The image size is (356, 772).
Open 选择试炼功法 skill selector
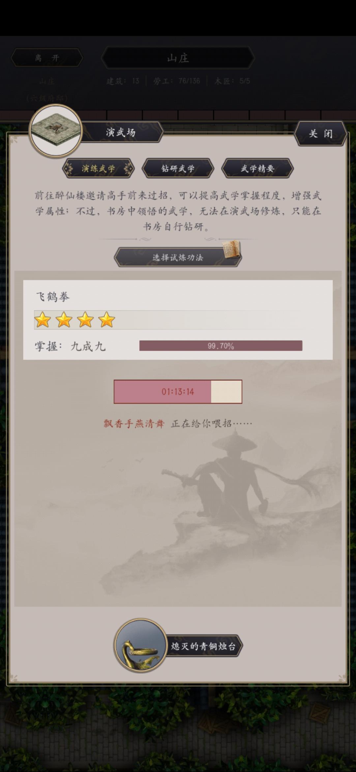[x=178, y=257]
